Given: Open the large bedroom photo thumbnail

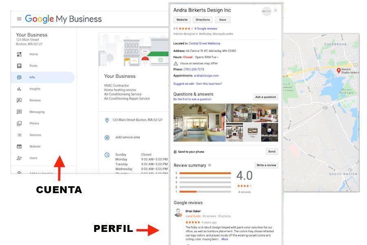Looking at the screenshot, I should click(x=199, y=122).
